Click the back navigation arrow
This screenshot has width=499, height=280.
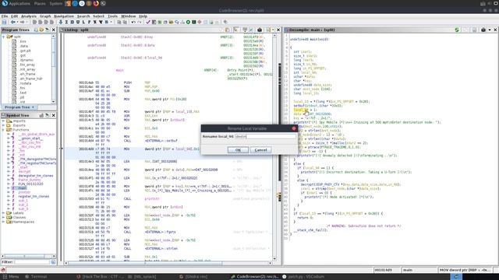[12, 23]
